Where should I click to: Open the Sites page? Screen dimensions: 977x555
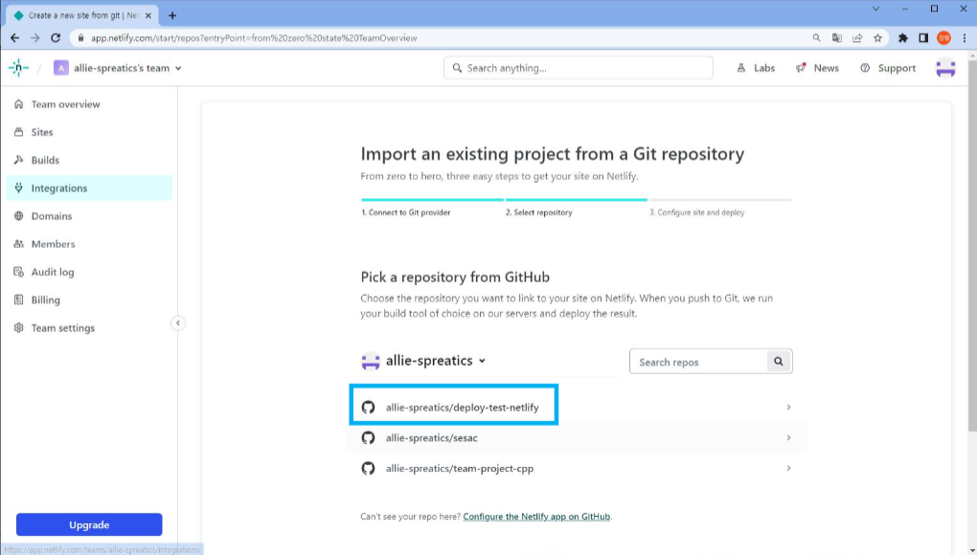pyautogui.click(x=89, y=132)
